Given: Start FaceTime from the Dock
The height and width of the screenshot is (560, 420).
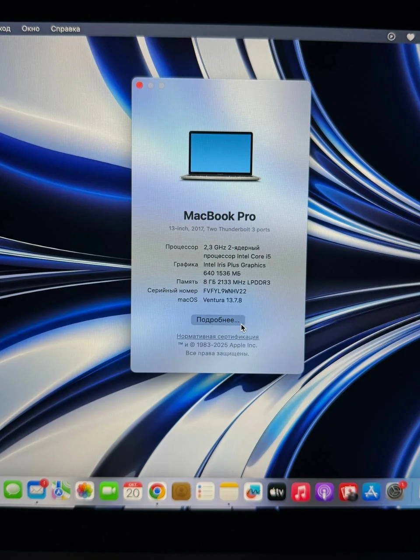Looking at the screenshot, I should [109, 491].
